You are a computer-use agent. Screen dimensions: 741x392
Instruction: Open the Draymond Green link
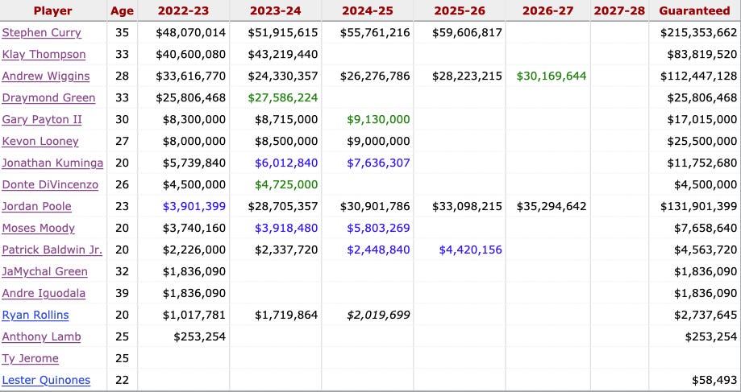tap(48, 97)
